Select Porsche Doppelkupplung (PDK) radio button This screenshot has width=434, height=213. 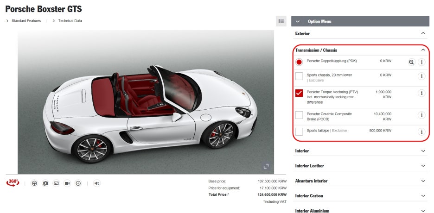(299, 62)
